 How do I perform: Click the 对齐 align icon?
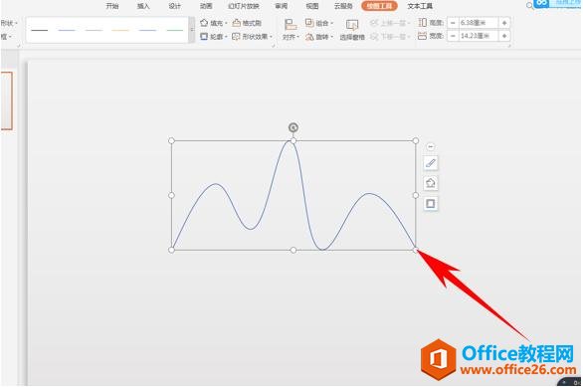click(x=291, y=25)
